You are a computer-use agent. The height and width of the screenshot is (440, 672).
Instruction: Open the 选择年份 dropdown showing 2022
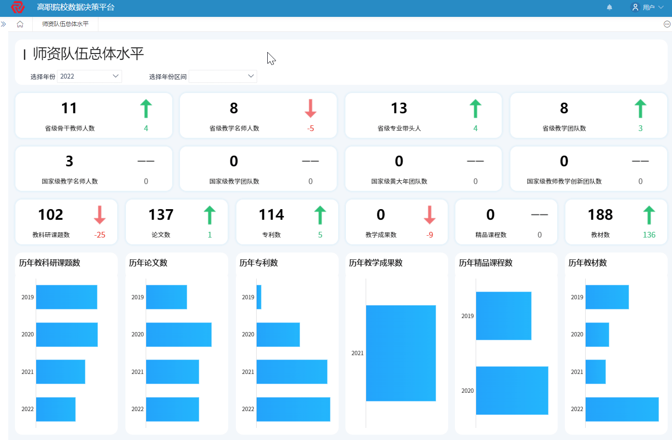click(89, 76)
